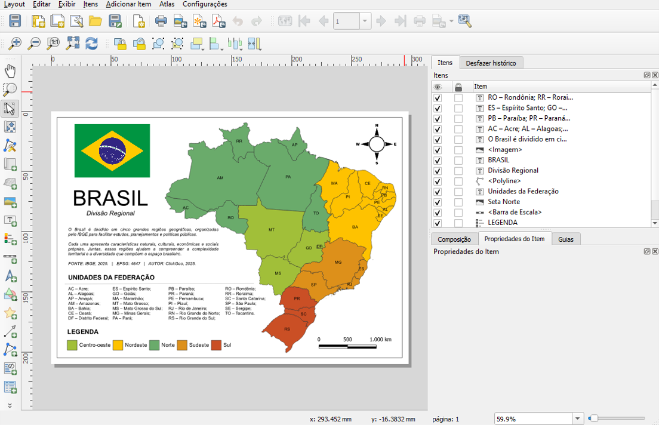Choose the Add Label tool

10,221
